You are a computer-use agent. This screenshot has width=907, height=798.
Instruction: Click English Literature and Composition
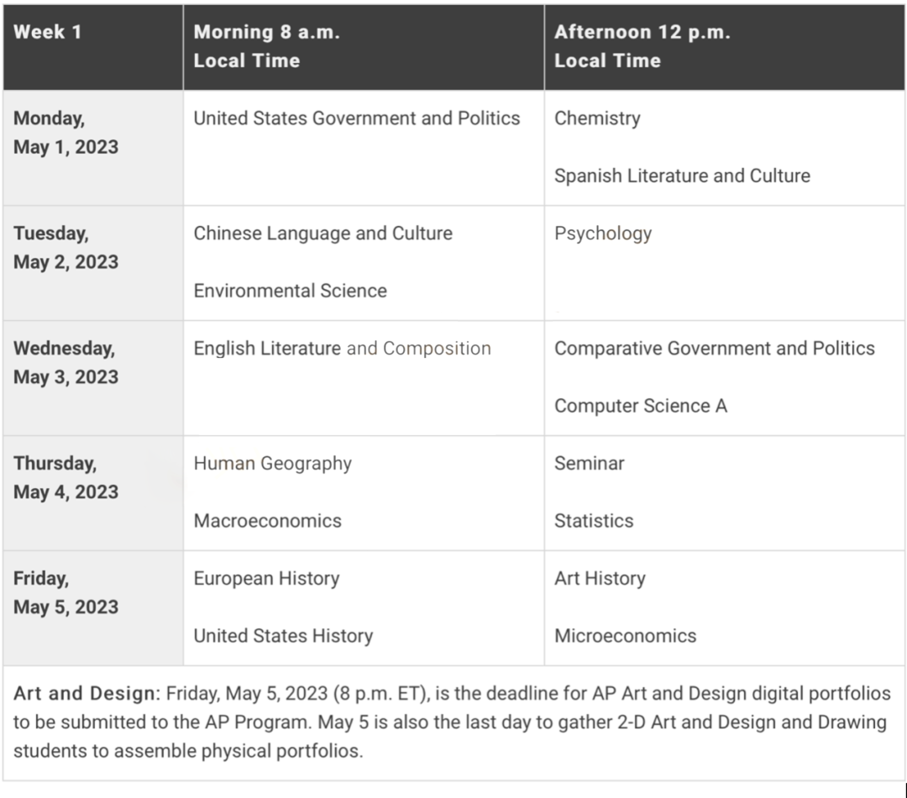pyautogui.click(x=342, y=349)
